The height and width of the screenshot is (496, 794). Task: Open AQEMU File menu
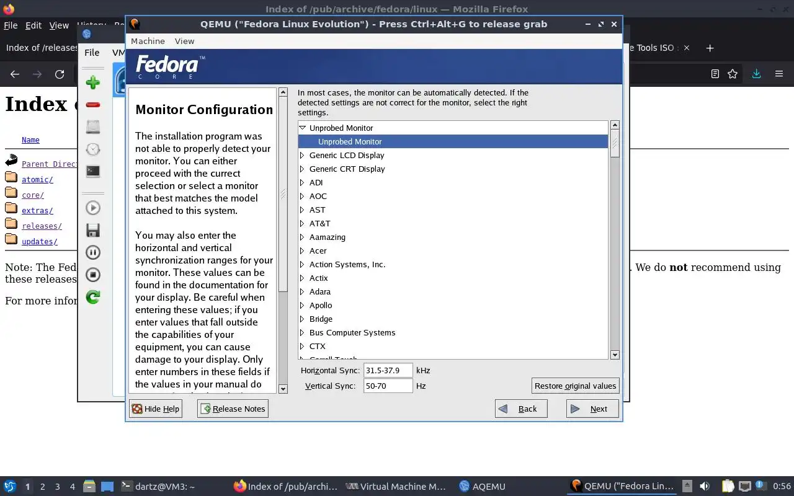click(92, 53)
